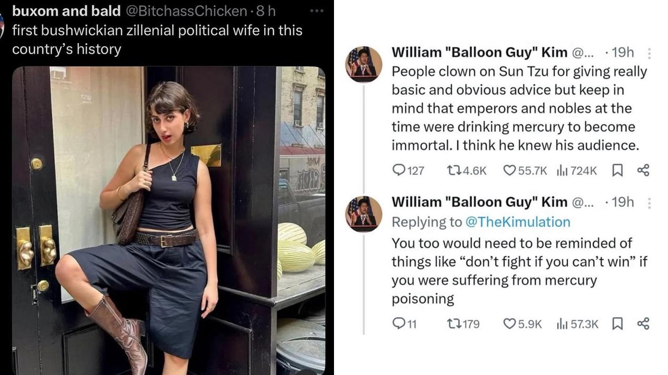Bookmark the mercury poisoning reply
Image resolution: width=668 pixels, height=375 pixels.
pos(617,324)
